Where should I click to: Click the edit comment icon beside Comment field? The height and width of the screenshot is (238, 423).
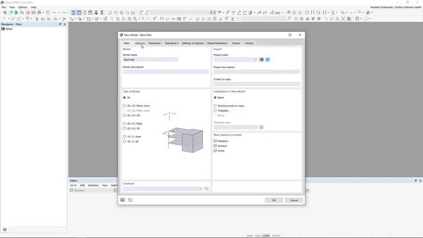[206, 188]
